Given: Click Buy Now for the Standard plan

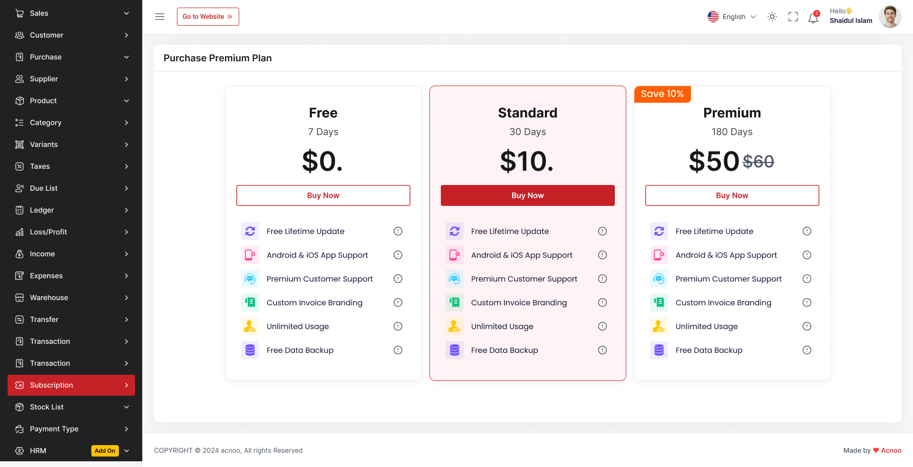Looking at the screenshot, I should [x=527, y=195].
